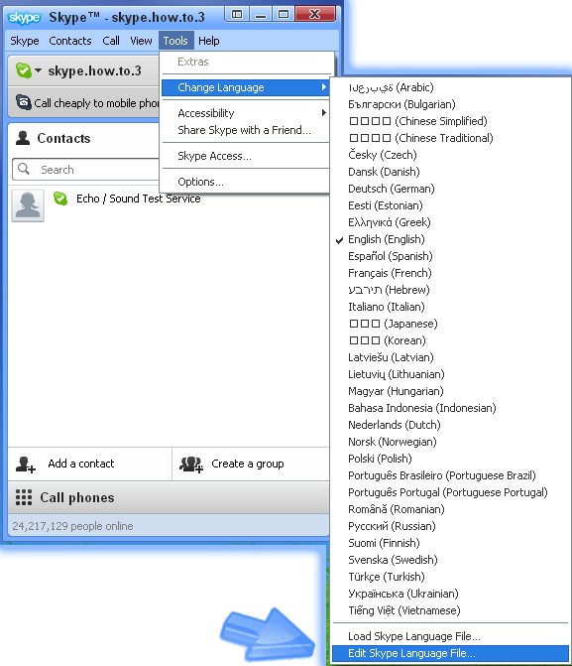Select Português Portugal language
Viewport: 572px width, 666px height.
[448, 492]
